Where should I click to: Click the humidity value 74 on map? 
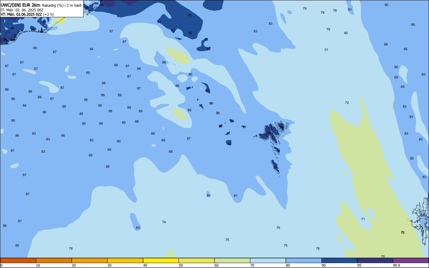164,222
